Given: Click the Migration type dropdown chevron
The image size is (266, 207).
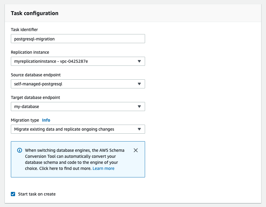Looking at the screenshot, I should 139,129.
